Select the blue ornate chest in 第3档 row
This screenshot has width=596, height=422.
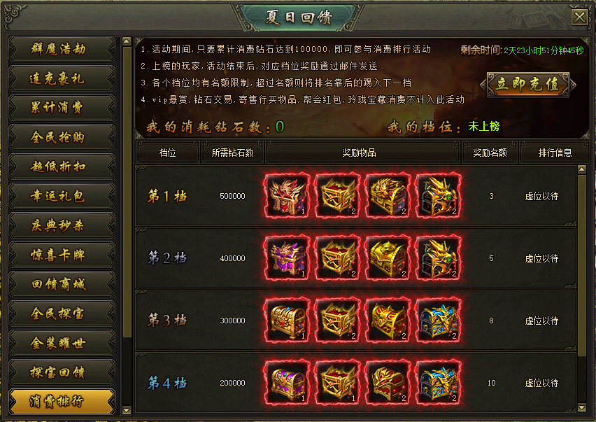439,321
